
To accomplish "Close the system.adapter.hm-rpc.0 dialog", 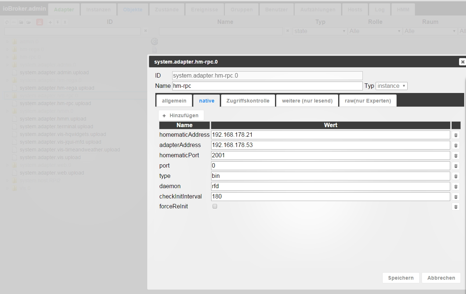I will pyautogui.click(x=462, y=62).
